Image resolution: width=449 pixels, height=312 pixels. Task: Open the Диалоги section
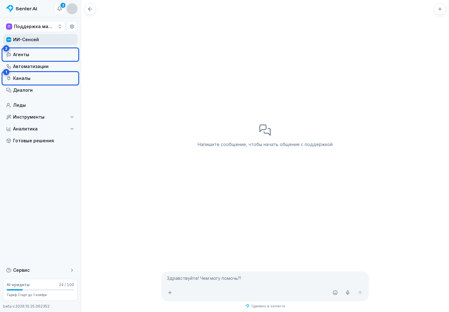(41, 90)
